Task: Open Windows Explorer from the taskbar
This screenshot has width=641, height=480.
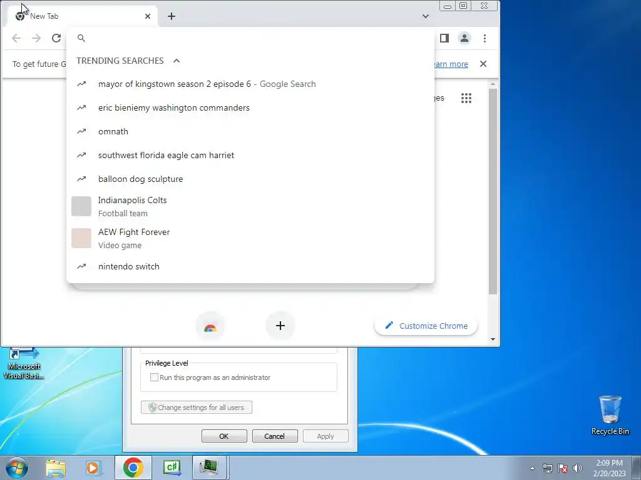Action: (x=56, y=467)
